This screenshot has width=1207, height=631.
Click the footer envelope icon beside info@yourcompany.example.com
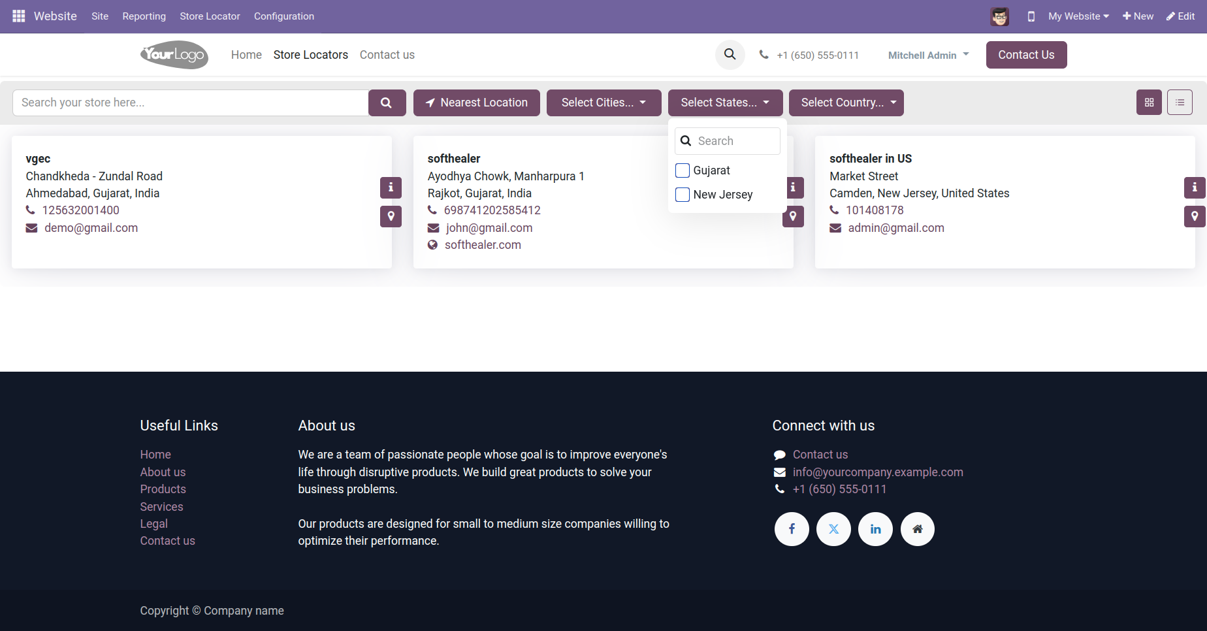tap(780, 472)
